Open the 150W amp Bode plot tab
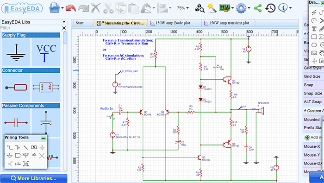 (x=174, y=23)
